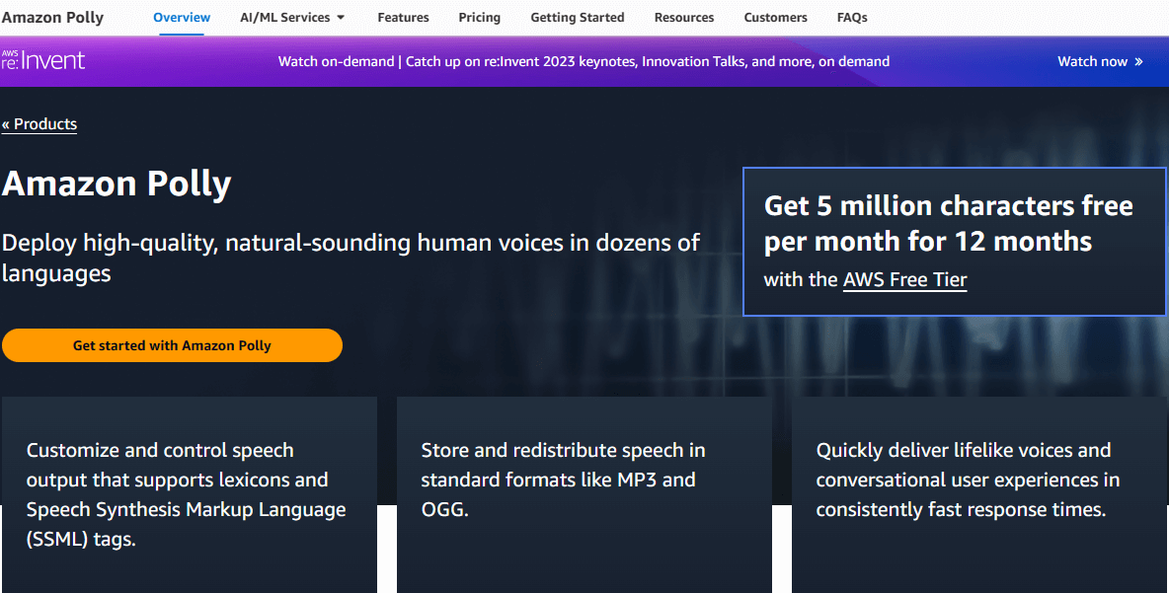
Task: Click the Amazon Polly title in navigation bar
Action: coord(53,17)
